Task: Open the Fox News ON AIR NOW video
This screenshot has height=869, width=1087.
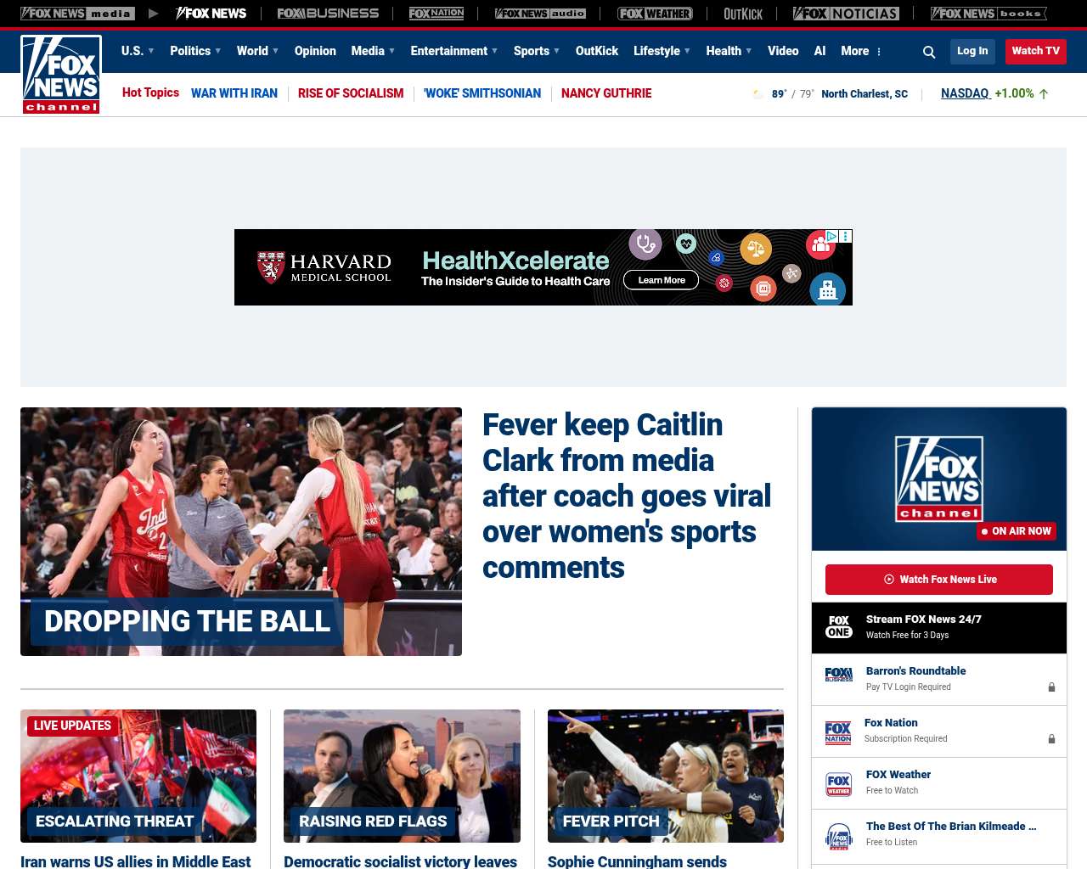Action: 939,479
